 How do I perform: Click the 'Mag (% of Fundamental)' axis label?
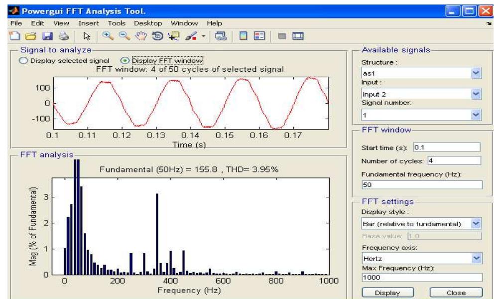33,226
